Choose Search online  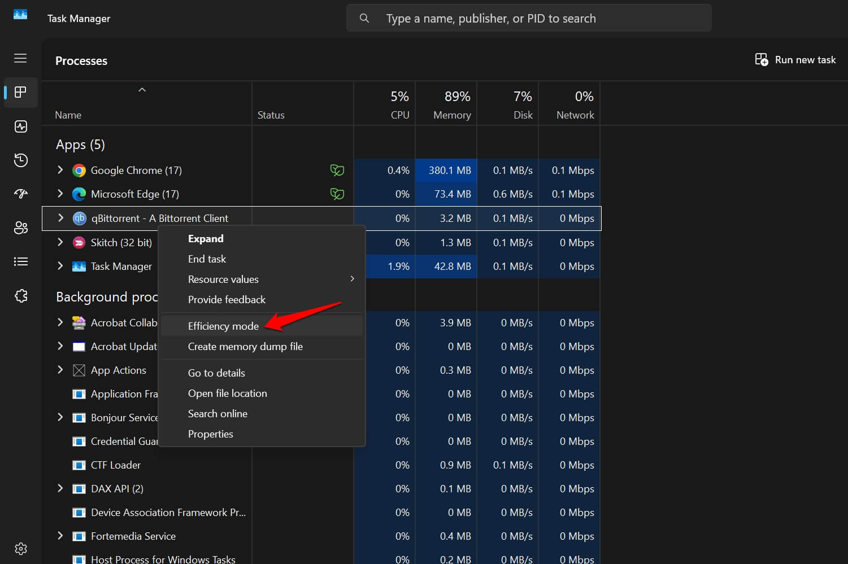pyautogui.click(x=262, y=414)
